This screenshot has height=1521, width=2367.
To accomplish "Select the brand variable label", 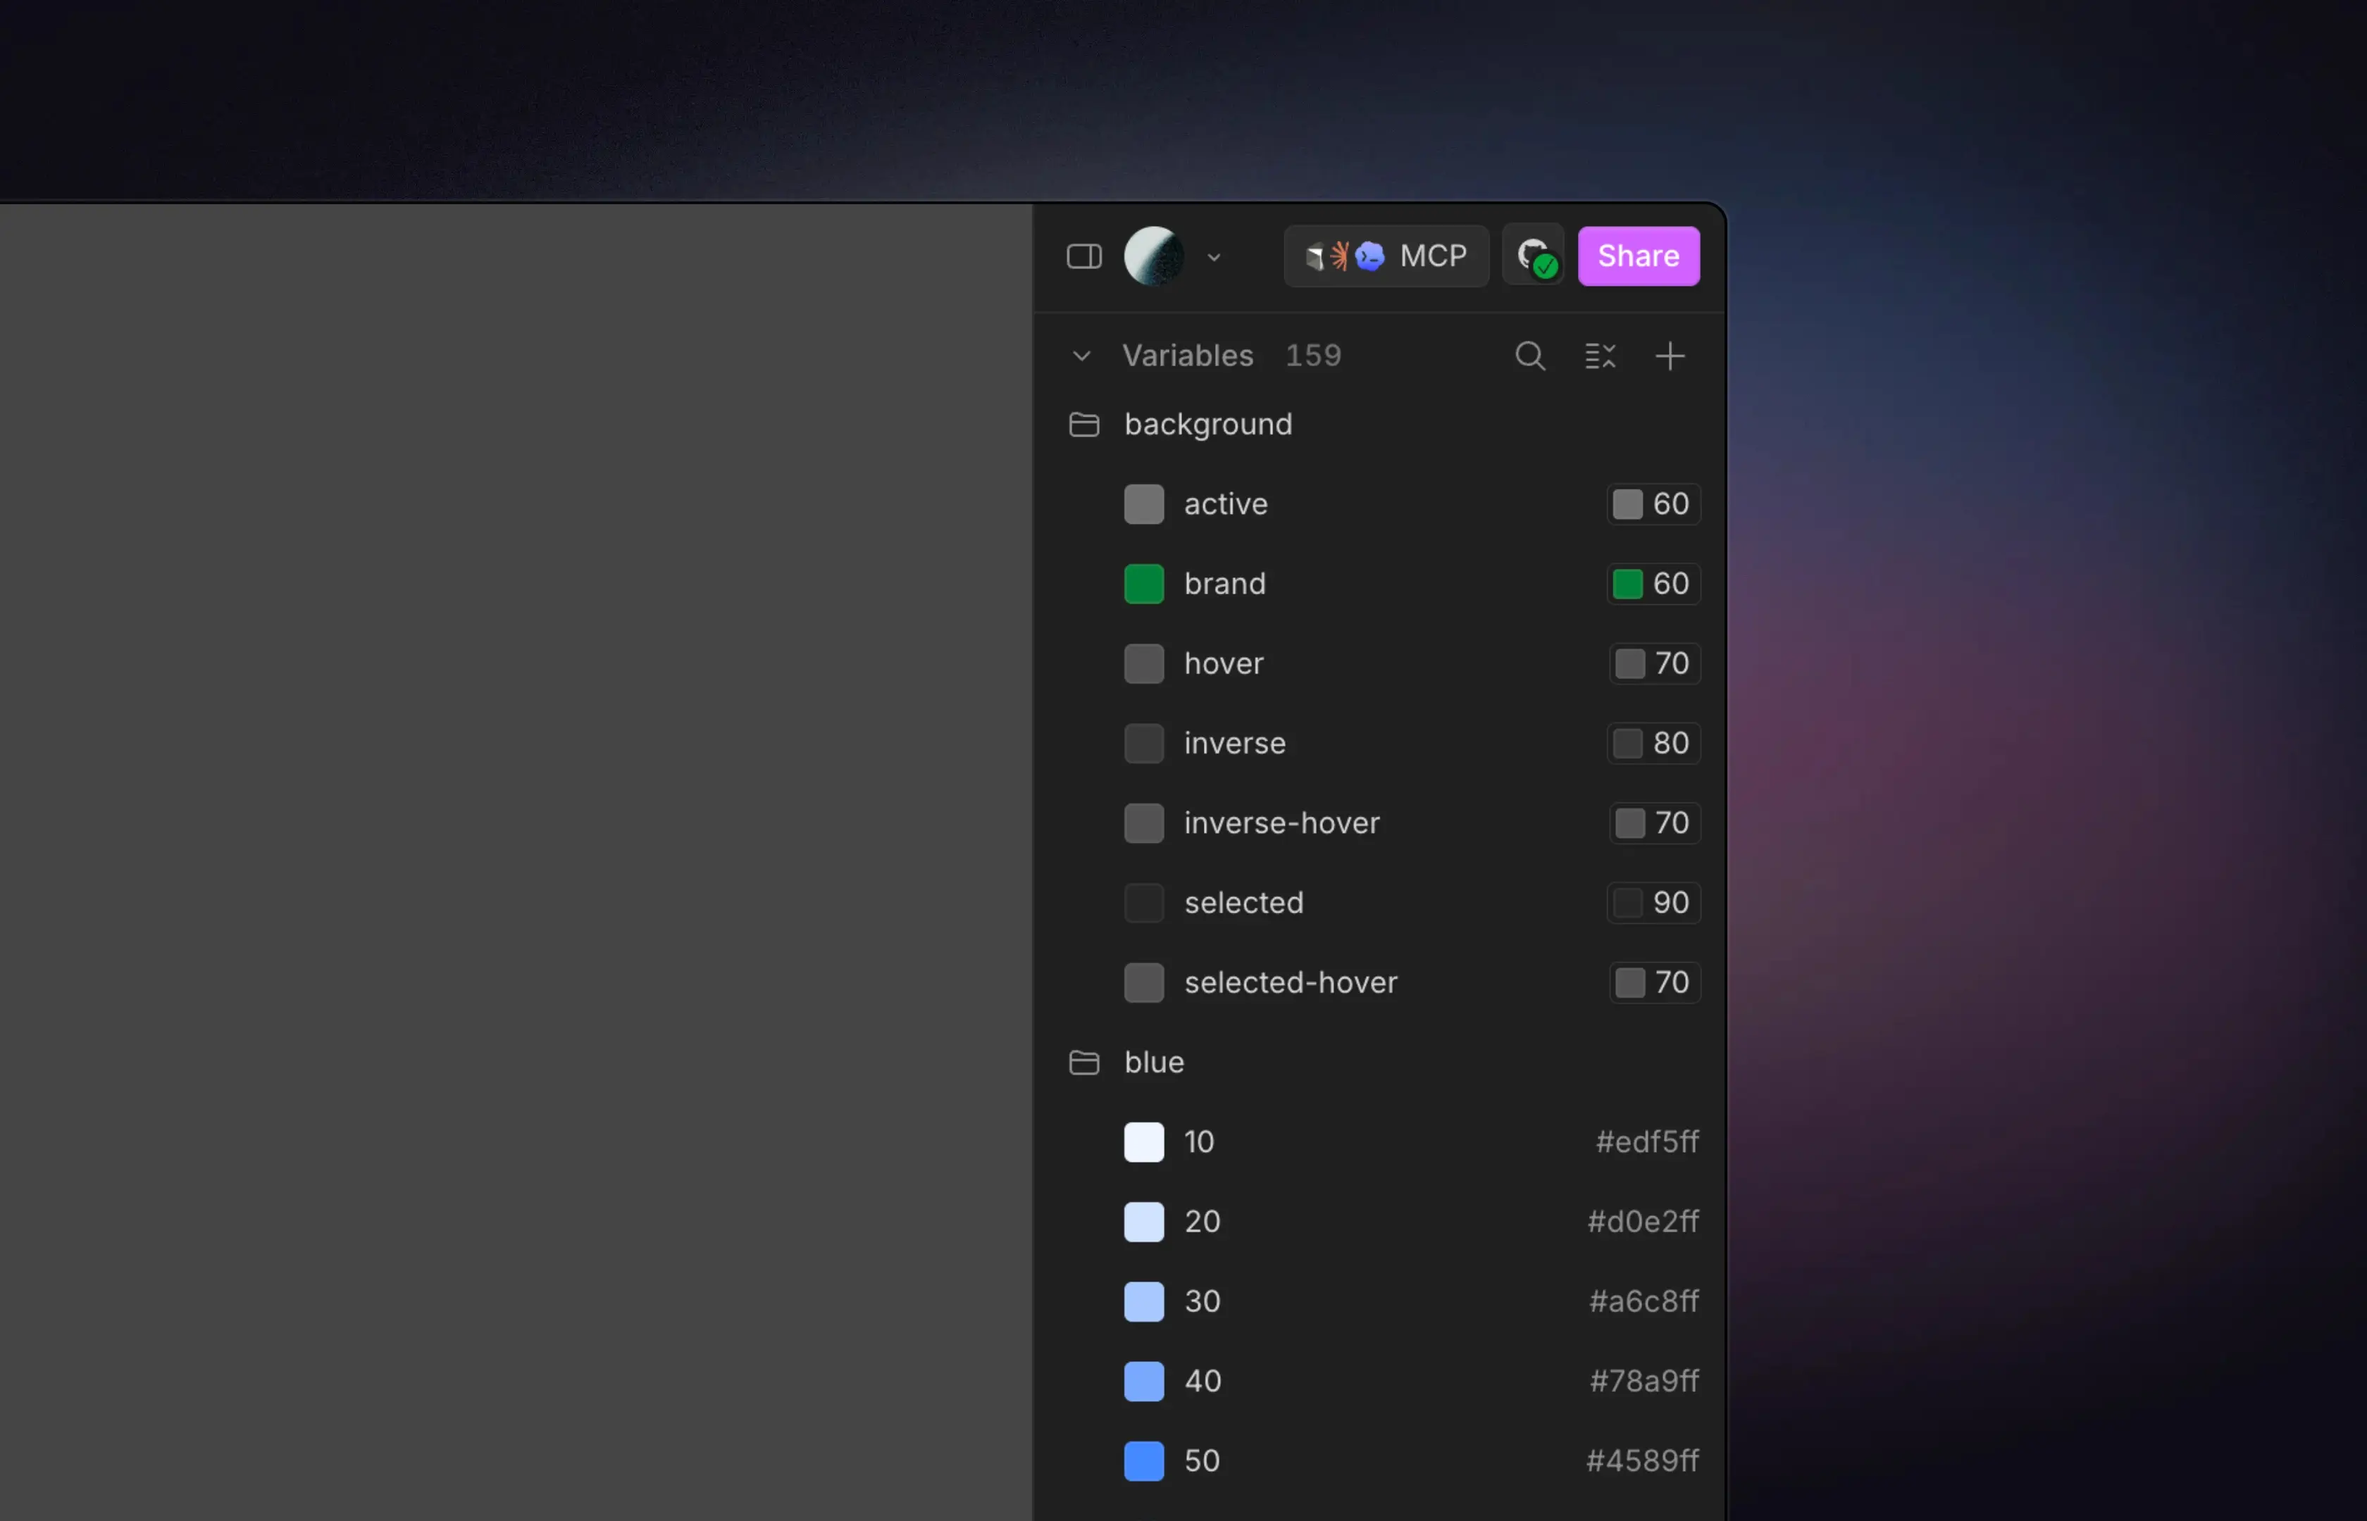I will pos(1224,584).
